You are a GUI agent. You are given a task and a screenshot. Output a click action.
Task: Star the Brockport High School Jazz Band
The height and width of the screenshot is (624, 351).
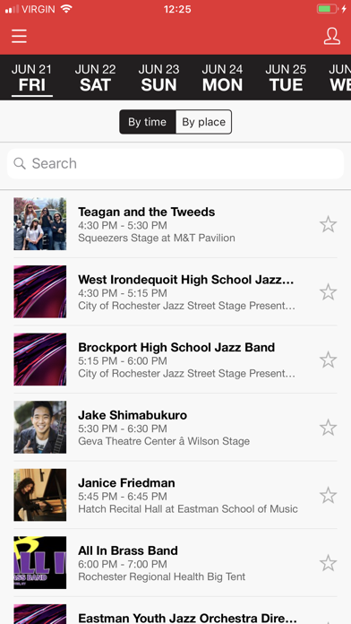click(x=329, y=360)
